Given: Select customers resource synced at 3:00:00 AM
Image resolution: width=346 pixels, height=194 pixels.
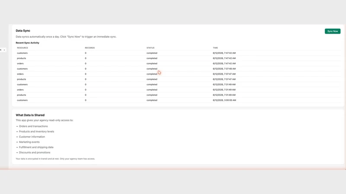Looking at the screenshot, I should (x=22, y=100).
